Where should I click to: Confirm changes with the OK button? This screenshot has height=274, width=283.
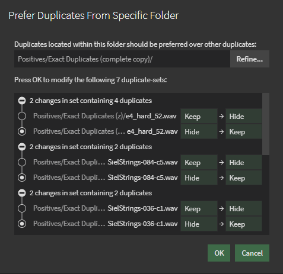[x=219, y=253]
